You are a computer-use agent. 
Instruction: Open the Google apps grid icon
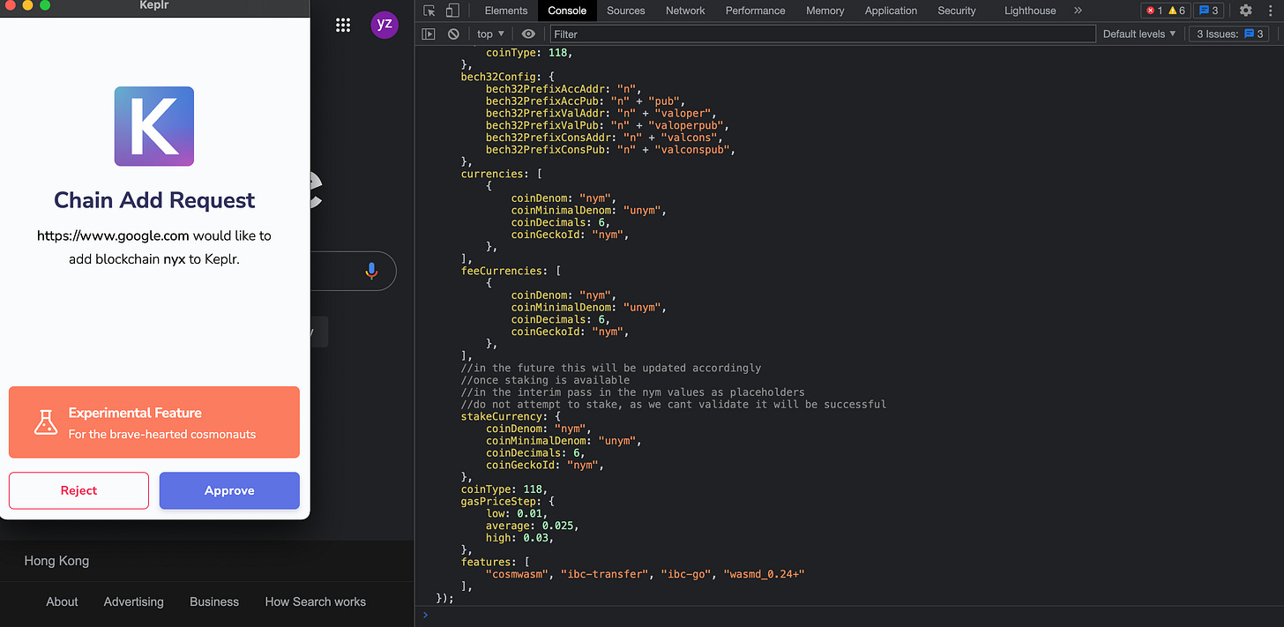click(x=343, y=25)
